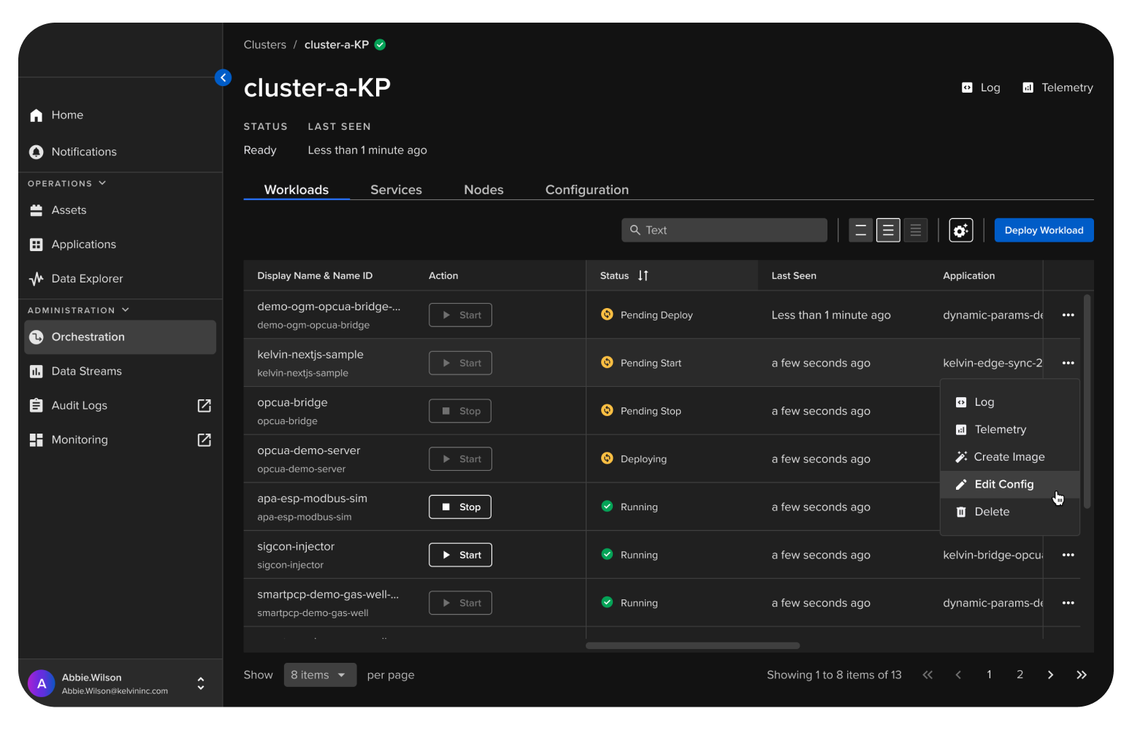Open Audit Logs in external window
The height and width of the screenshot is (730, 1132).
click(x=204, y=406)
